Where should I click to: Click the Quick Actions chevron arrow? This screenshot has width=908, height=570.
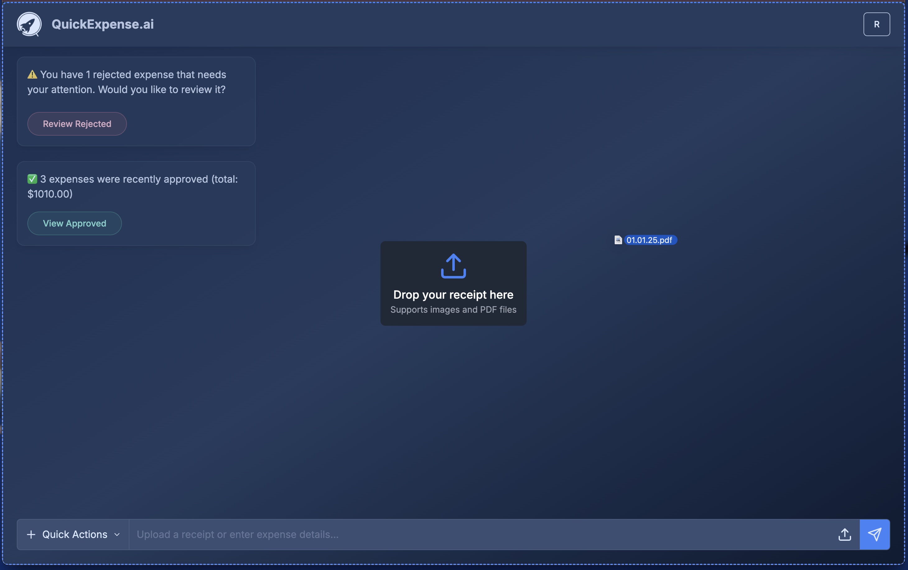pyautogui.click(x=117, y=535)
